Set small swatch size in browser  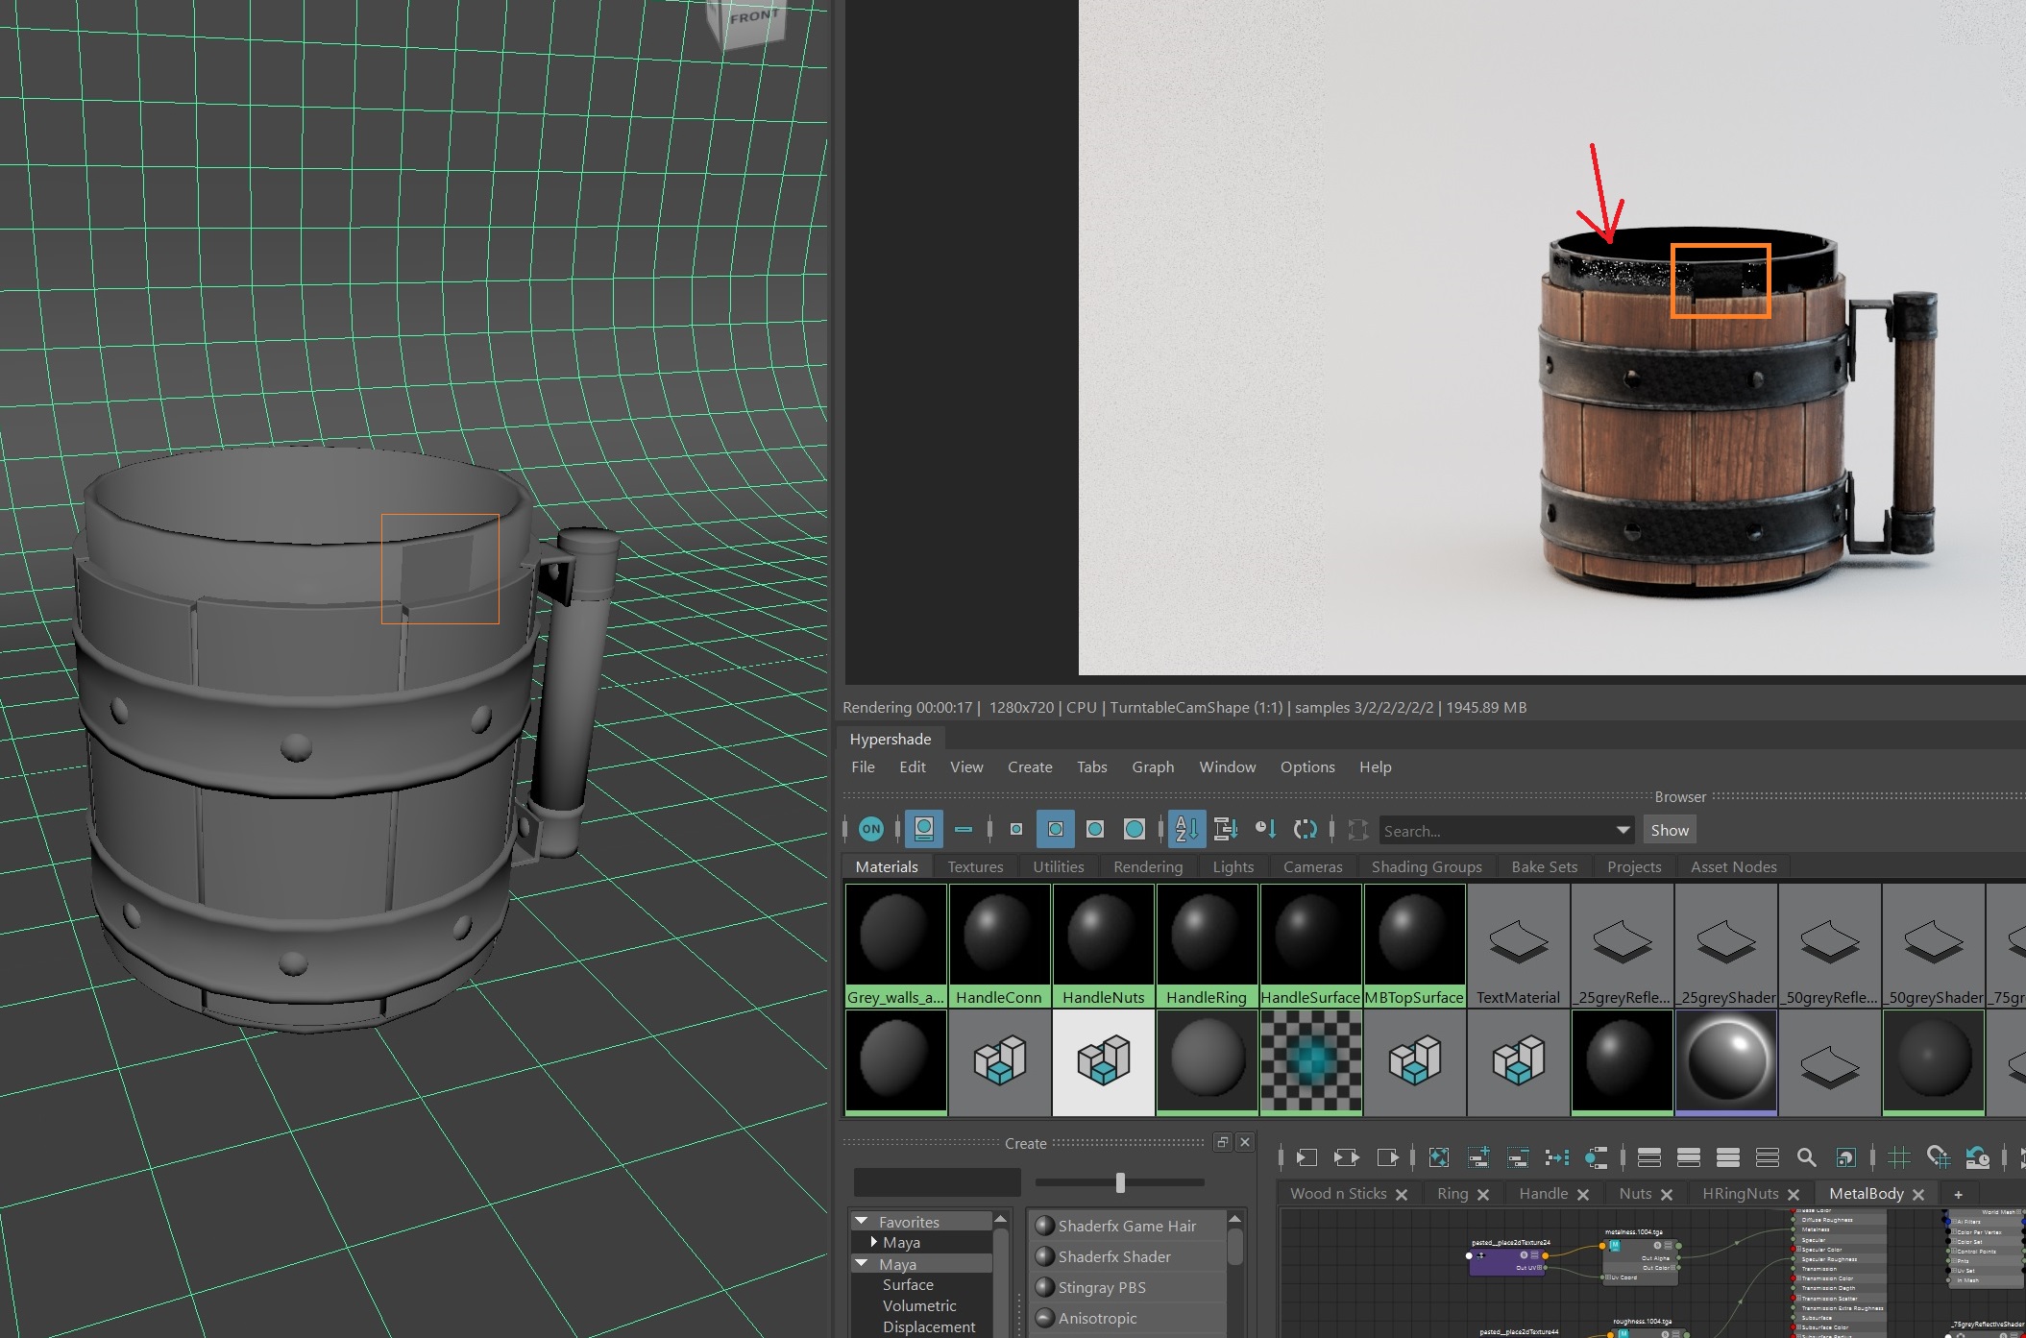click(x=1016, y=829)
